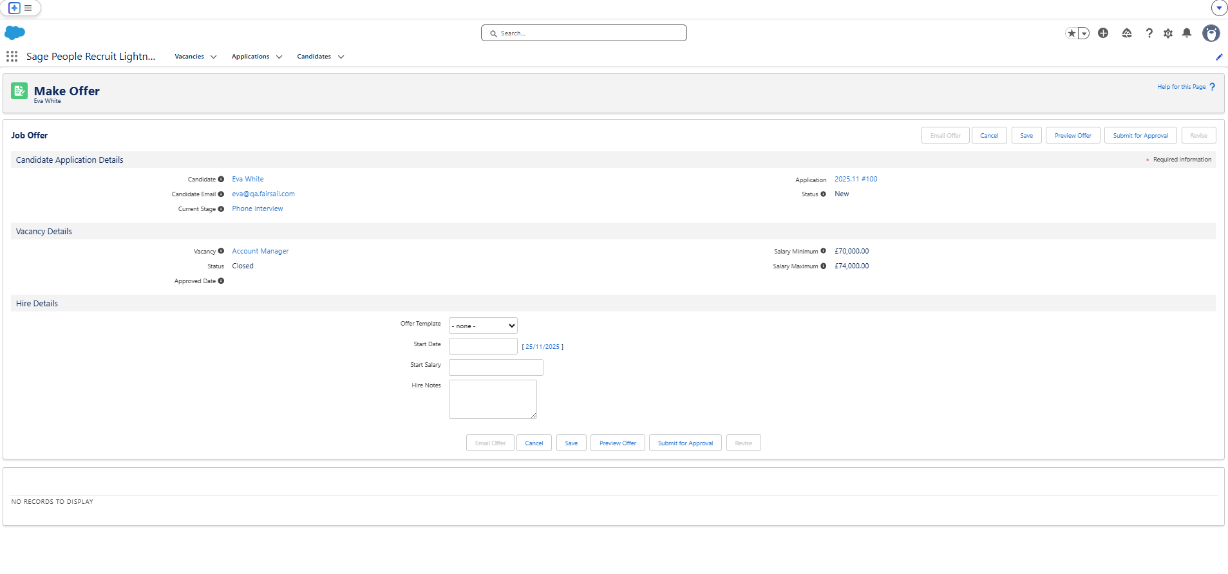Open the Offer Template dropdown
The width and height of the screenshot is (1228, 574).
click(483, 326)
